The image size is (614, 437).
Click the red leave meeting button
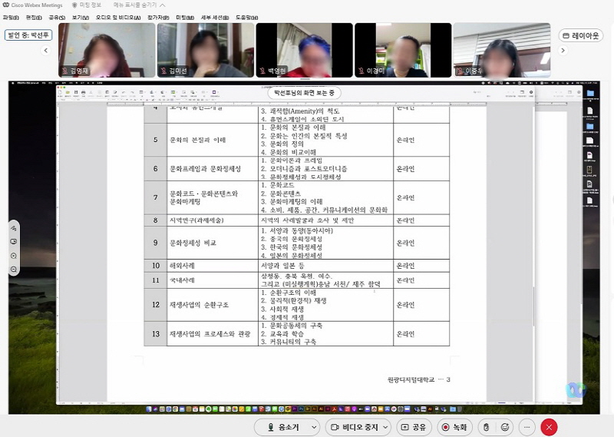(x=549, y=427)
